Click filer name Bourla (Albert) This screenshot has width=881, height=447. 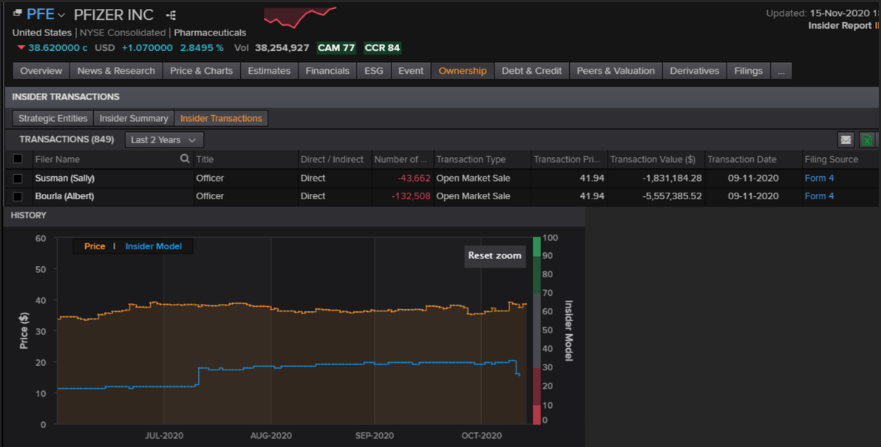coord(64,196)
